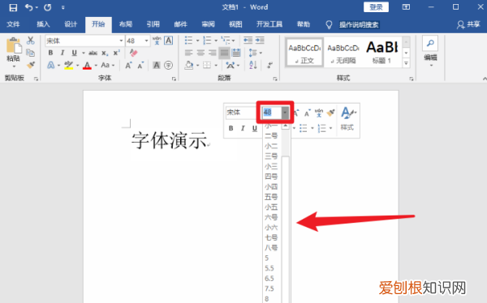This screenshot has height=303, width=487.
Task: Apply red font color A button
Action: [x=88, y=65]
